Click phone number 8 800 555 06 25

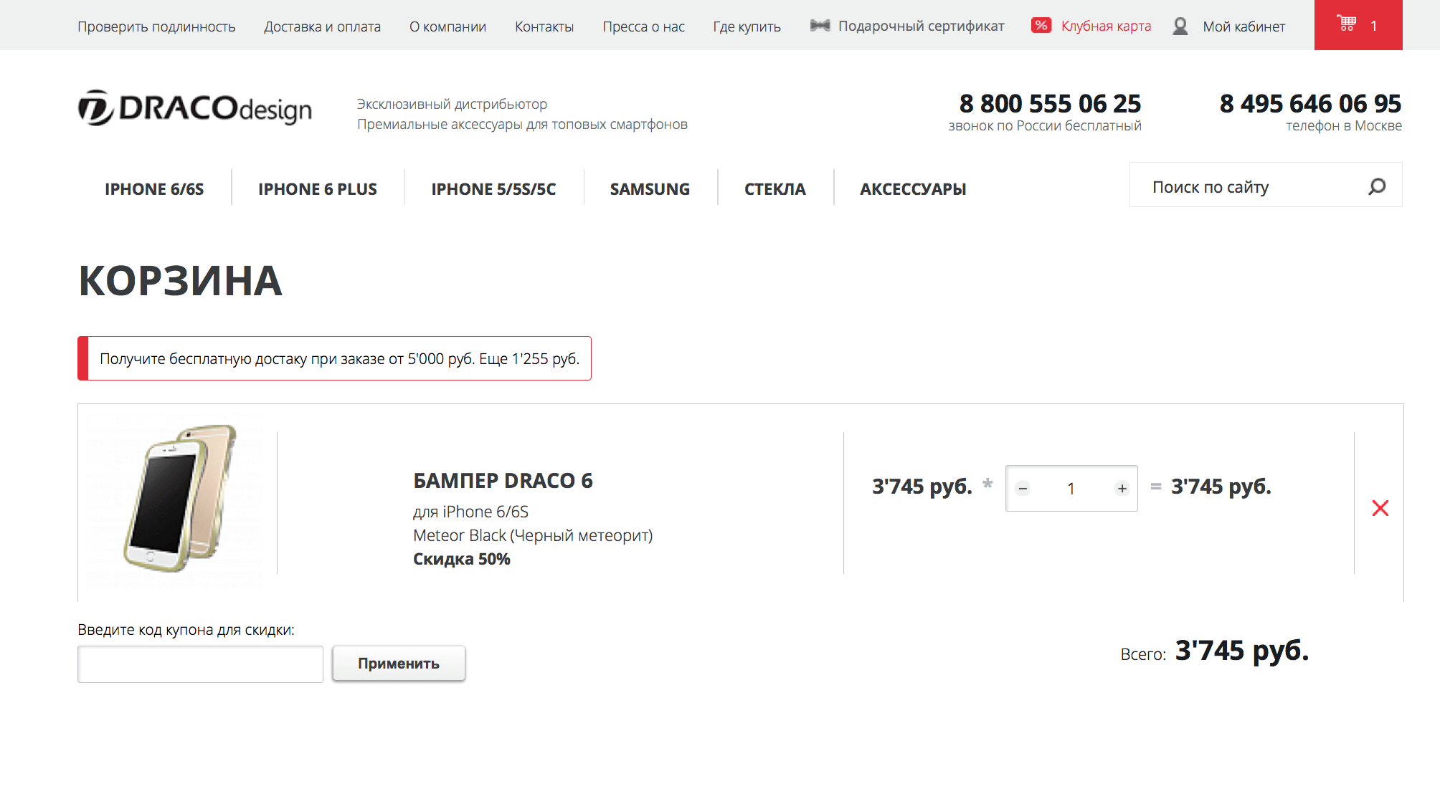point(1050,104)
